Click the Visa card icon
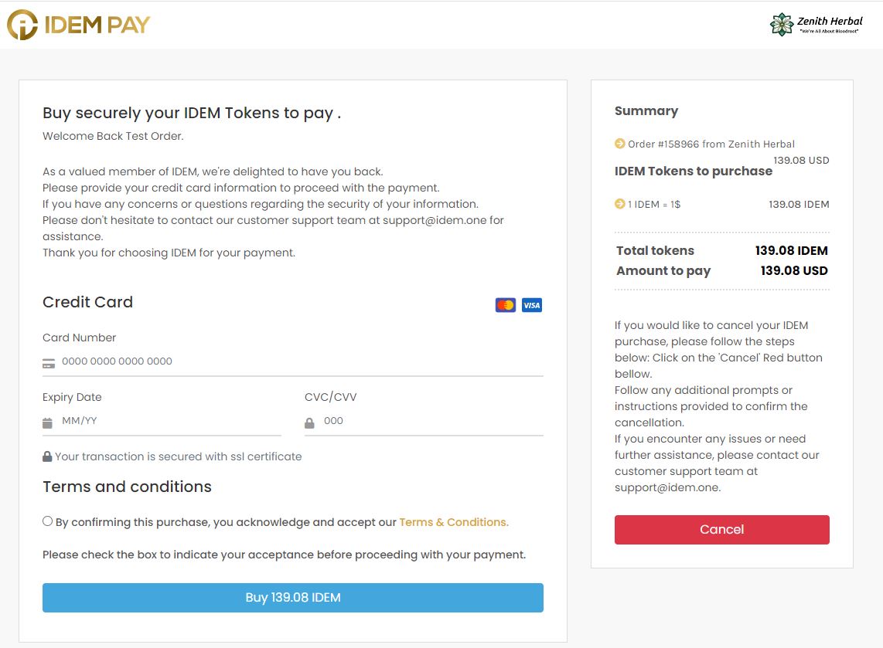 [x=532, y=305]
